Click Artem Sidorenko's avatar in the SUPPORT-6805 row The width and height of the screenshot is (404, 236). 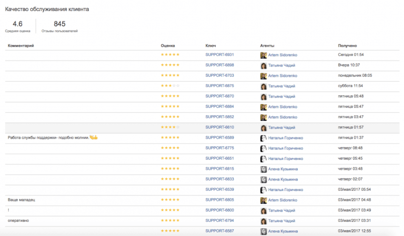pyautogui.click(x=263, y=200)
